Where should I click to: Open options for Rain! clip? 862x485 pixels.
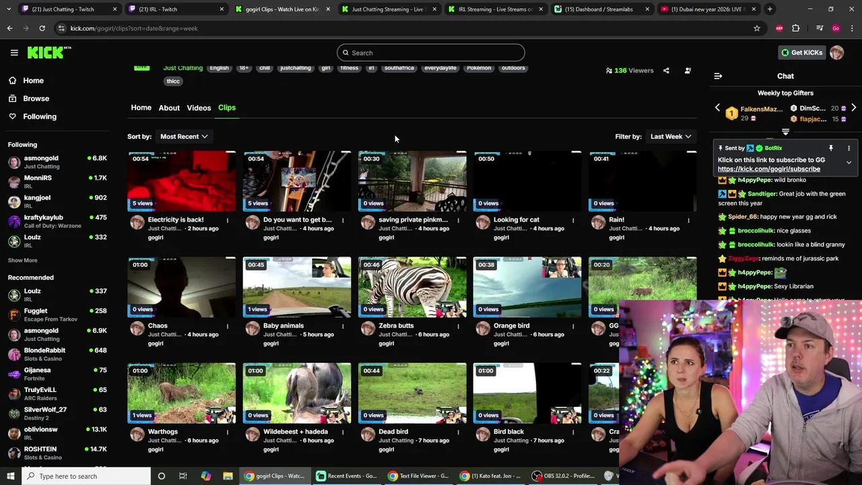pyautogui.click(x=688, y=220)
